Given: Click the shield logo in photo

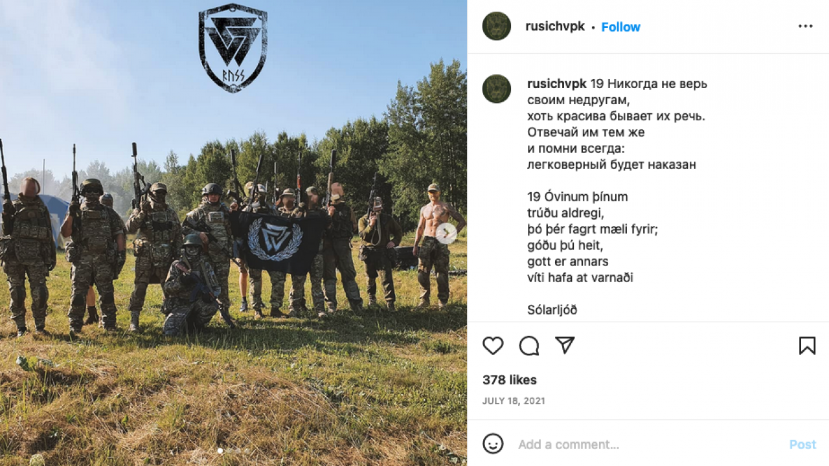Looking at the screenshot, I should (x=233, y=48).
